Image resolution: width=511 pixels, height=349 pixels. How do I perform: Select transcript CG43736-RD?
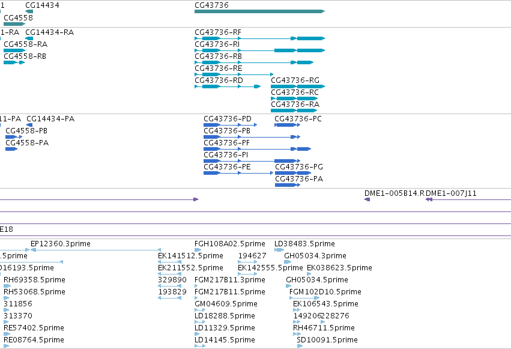(228, 86)
